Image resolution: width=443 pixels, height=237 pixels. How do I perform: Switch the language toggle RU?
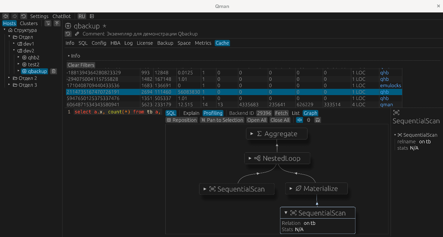tap(81, 16)
